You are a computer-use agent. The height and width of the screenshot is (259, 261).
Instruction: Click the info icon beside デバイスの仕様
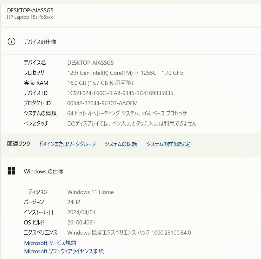point(11,42)
